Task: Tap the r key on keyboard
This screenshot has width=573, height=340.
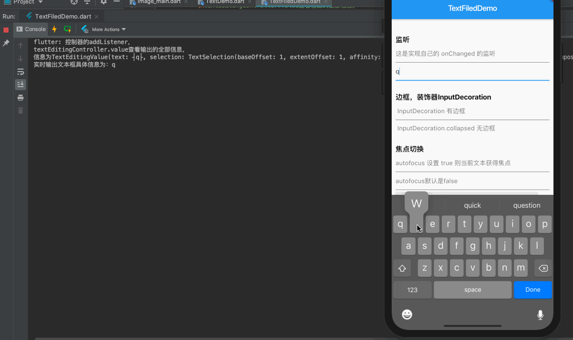Action: [x=448, y=224]
